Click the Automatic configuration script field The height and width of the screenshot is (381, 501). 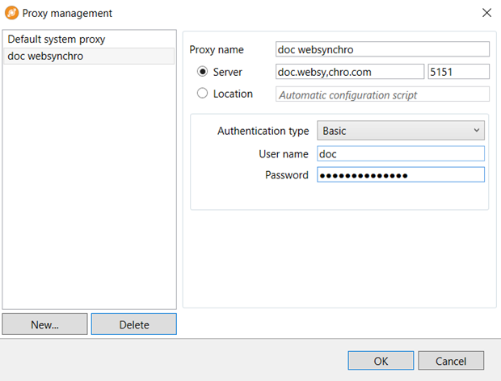coord(382,94)
